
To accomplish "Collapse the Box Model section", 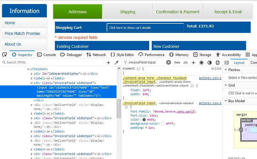I will [225, 101].
